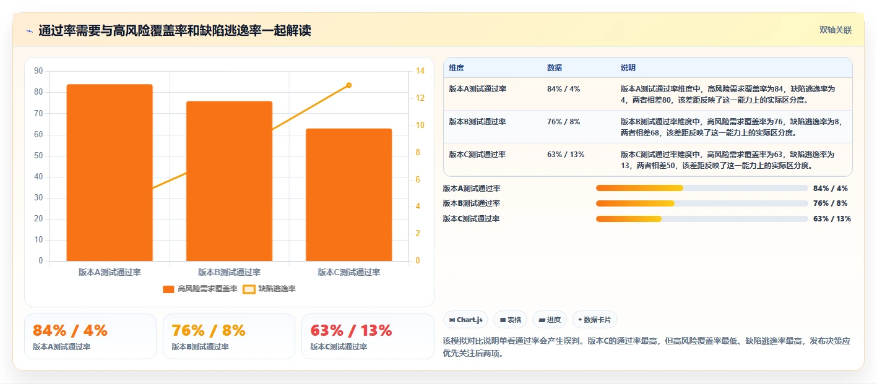This screenshot has width=877, height=384.
Task: Click the 版本A description text mentioning 相差80
Action: click(x=728, y=94)
